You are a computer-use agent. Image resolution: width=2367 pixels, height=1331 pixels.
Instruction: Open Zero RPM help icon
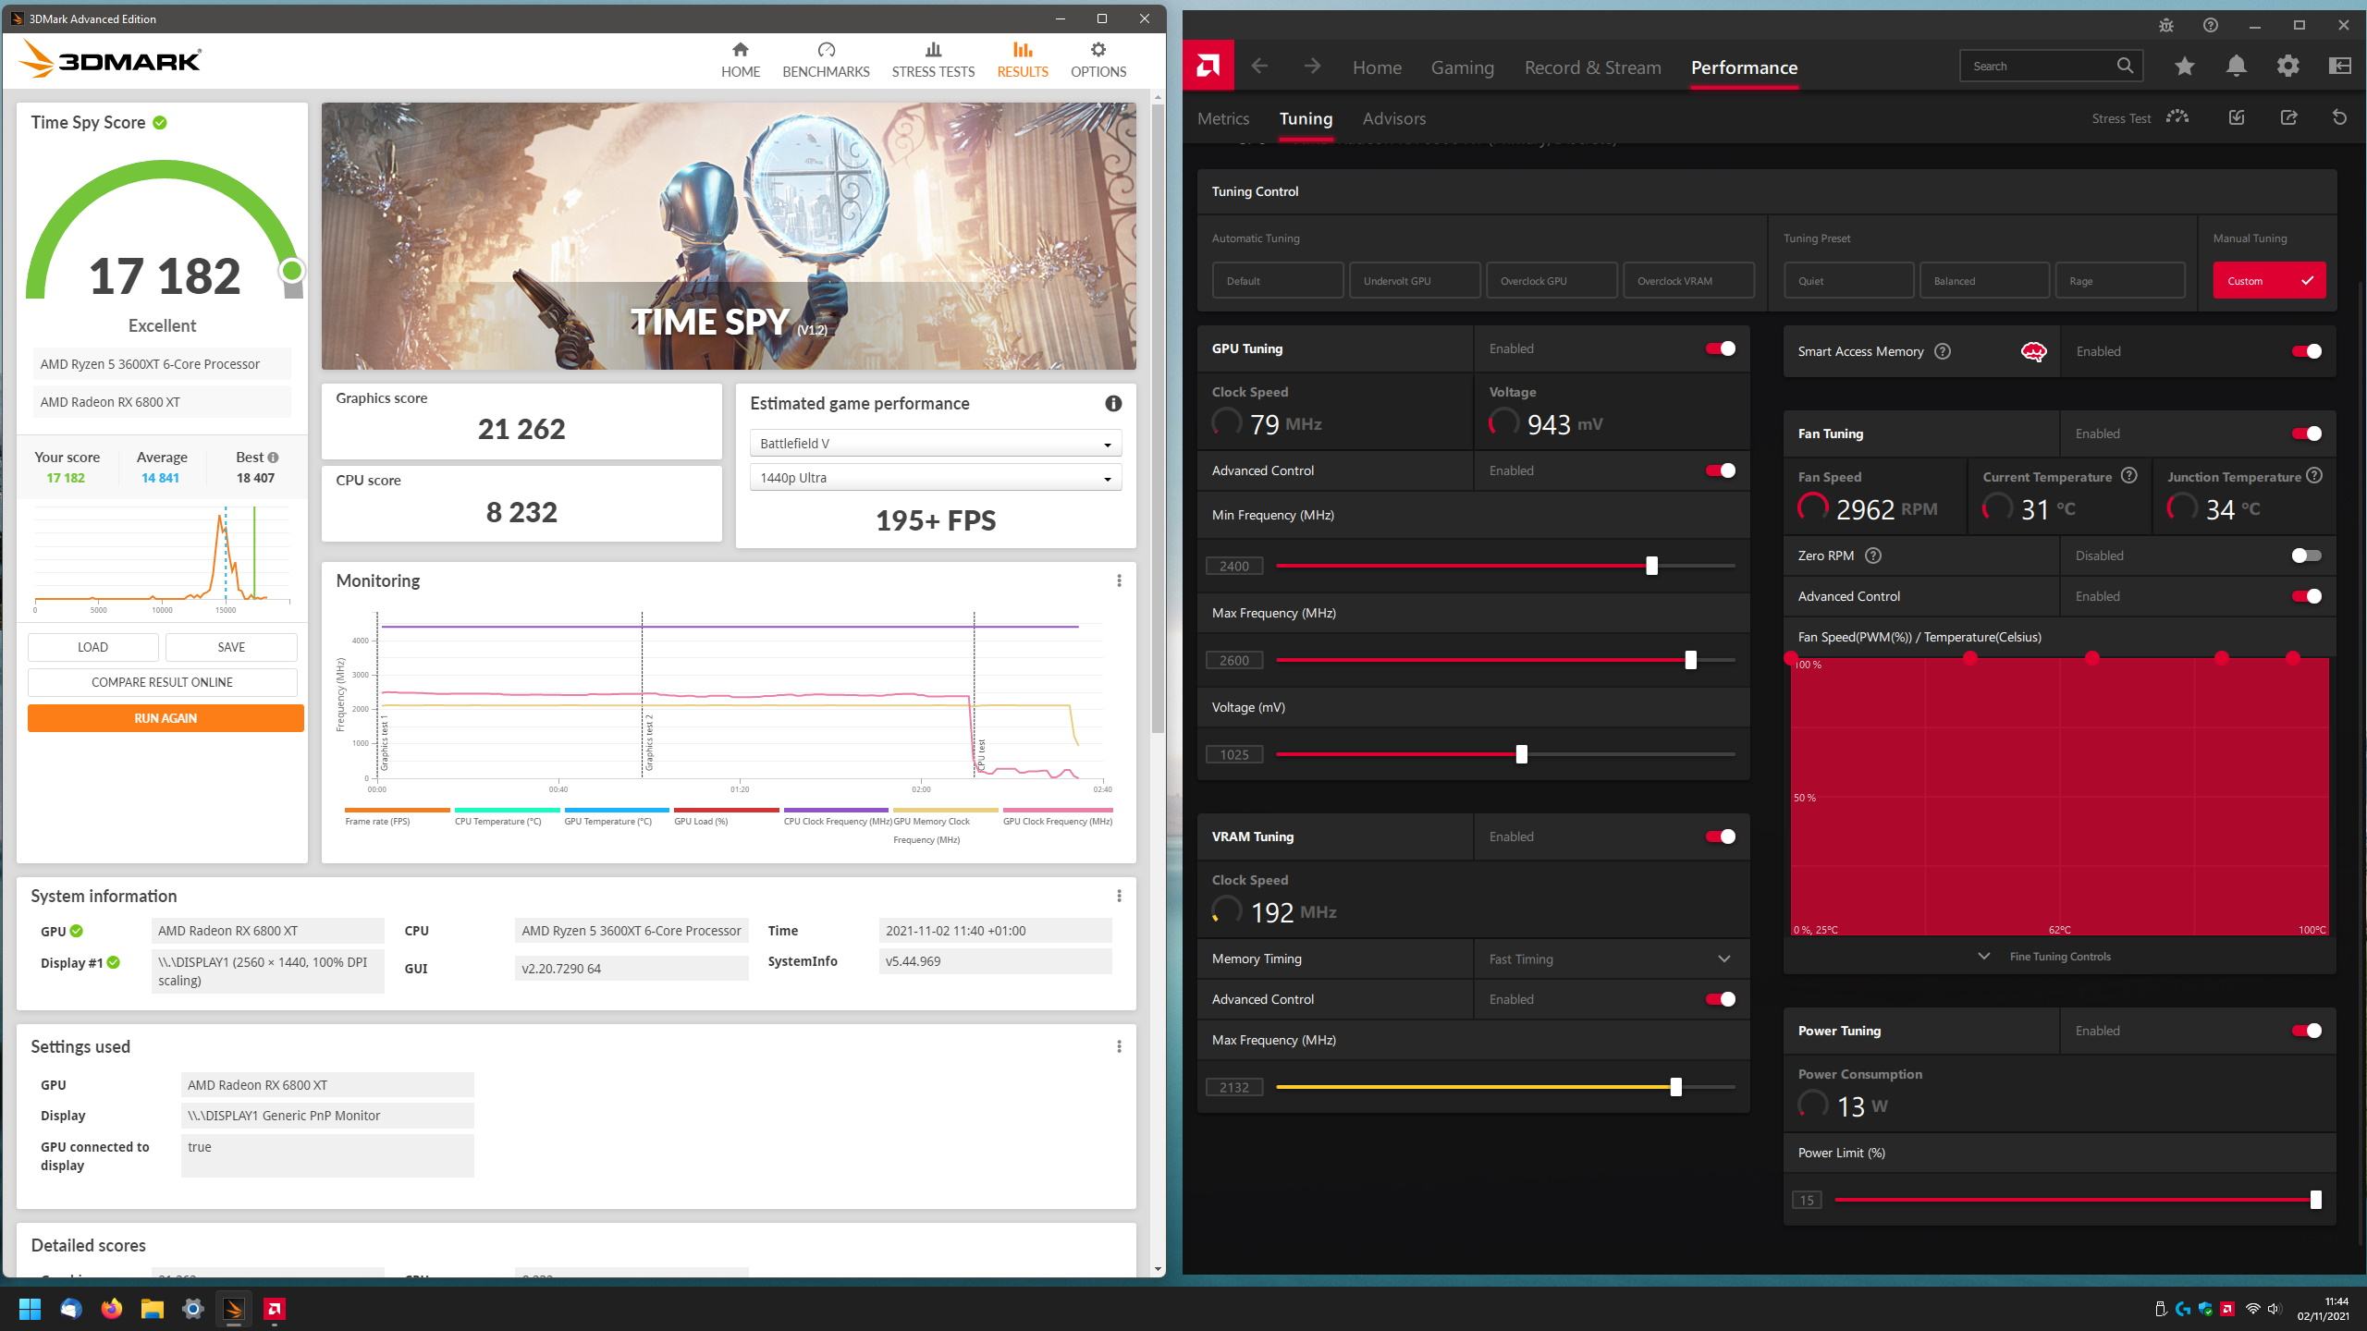(1873, 556)
